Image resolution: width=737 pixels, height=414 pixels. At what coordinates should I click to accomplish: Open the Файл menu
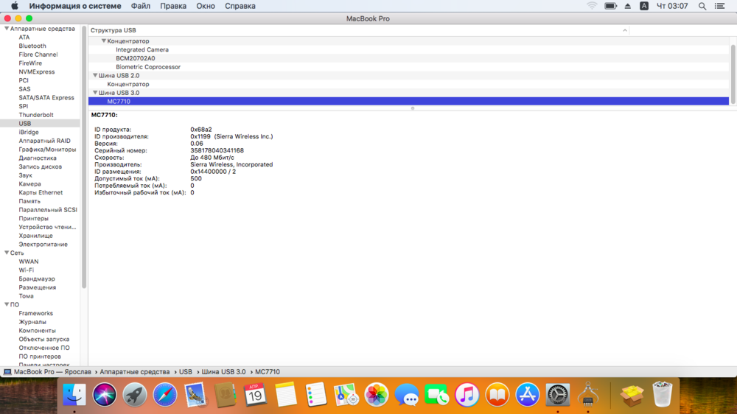[x=140, y=6]
